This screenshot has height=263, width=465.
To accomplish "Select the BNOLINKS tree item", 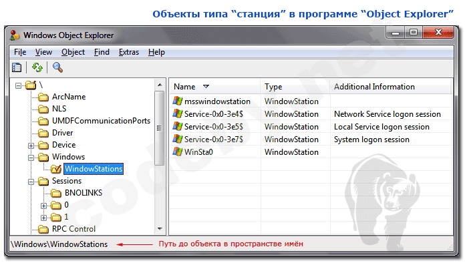I will click(x=84, y=193).
